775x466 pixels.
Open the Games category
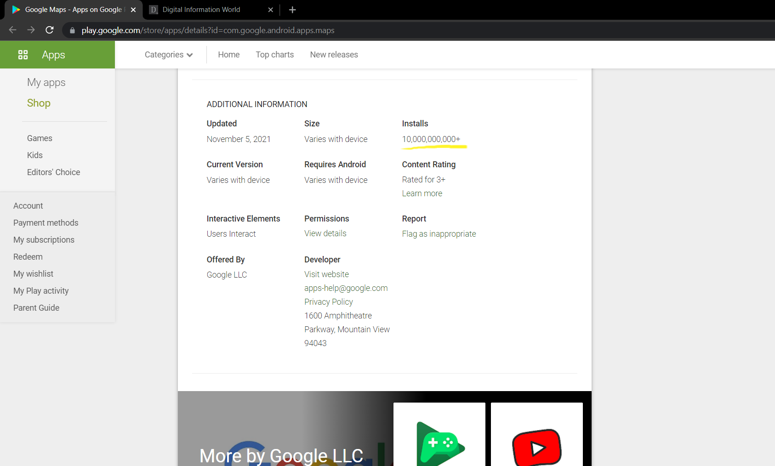click(40, 138)
